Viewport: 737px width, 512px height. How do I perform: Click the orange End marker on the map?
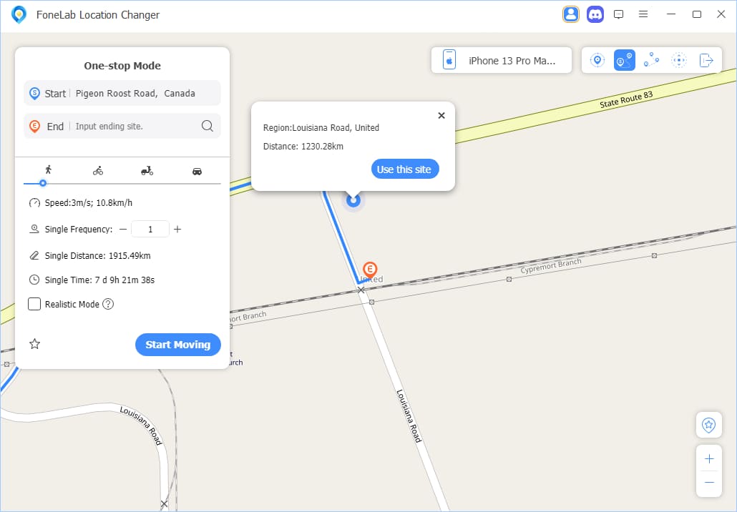tap(370, 270)
